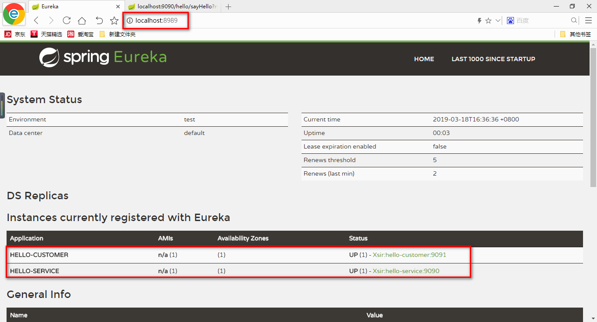This screenshot has height=322, width=597.
Task: Click the Current time value 2019-03-18T16:36:36
Action: (x=476, y=119)
